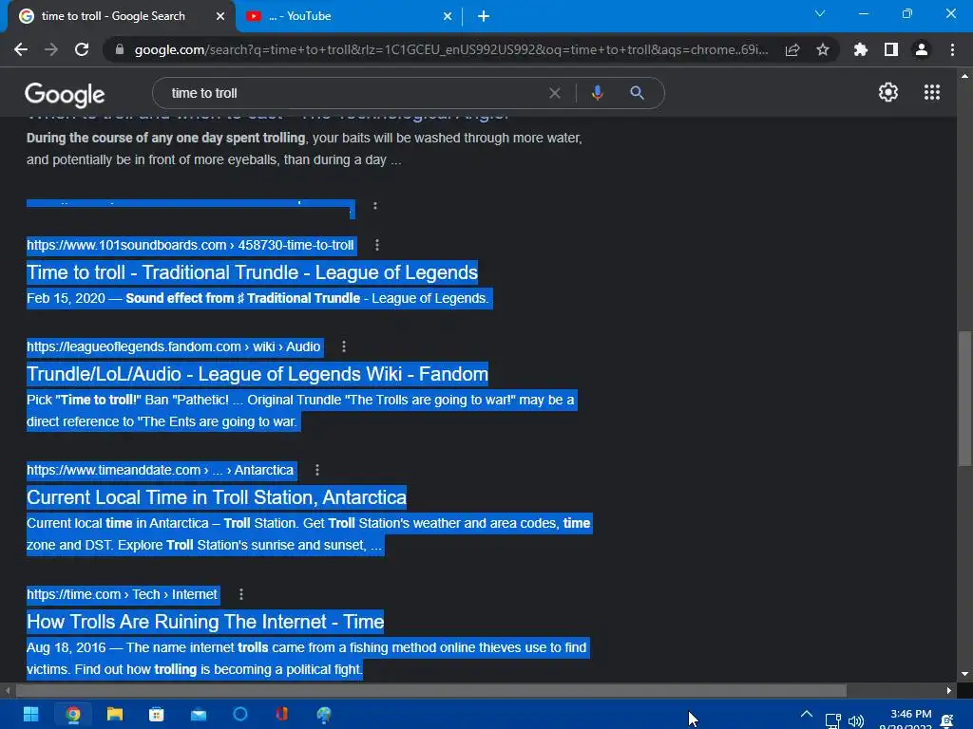Image resolution: width=973 pixels, height=729 pixels.
Task: Go to the Google homepage logo
Action: (x=65, y=94)
